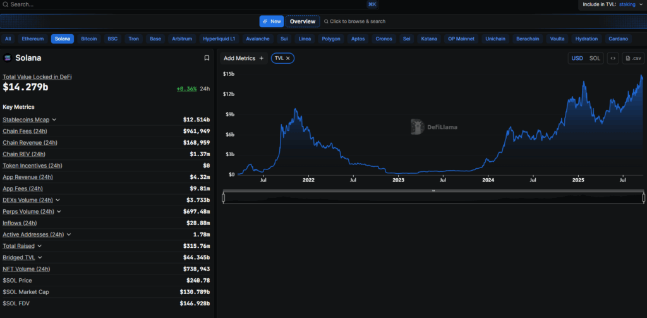Select the Hydration chain tab
647x318 pixels.
586,39
